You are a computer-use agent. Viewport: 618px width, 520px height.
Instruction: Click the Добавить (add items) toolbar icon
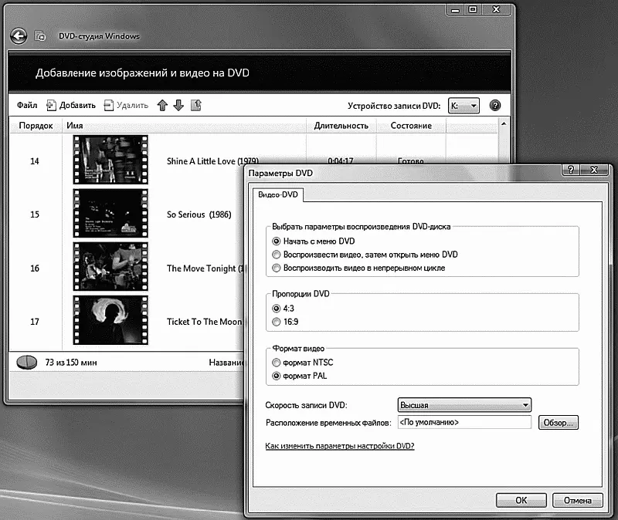point(52,106)
